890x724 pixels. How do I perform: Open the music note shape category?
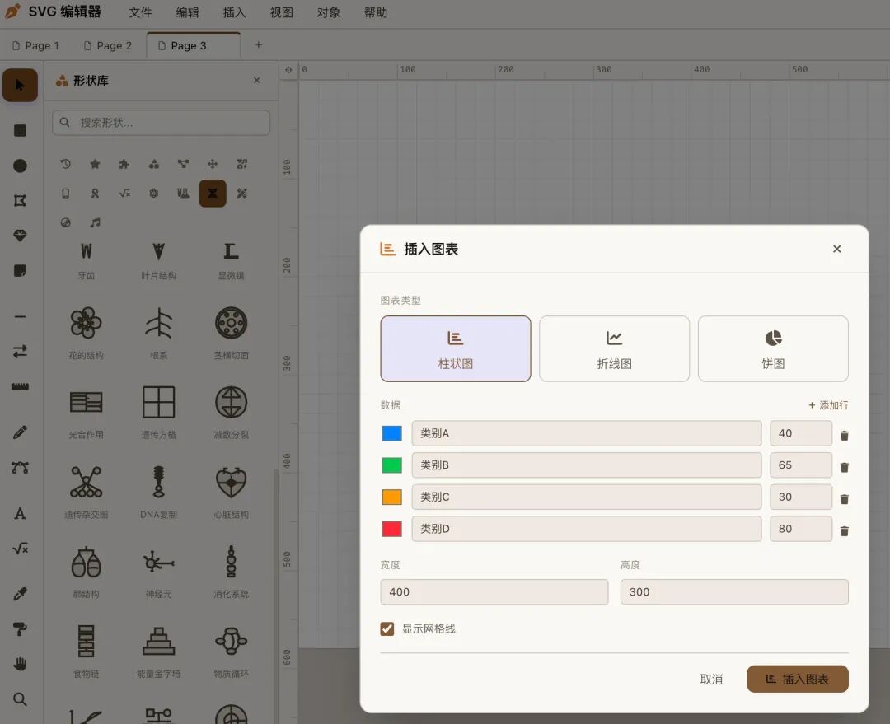coord(95,223)
